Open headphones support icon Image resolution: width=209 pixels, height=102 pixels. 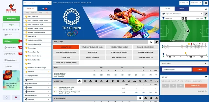point(7,97)
